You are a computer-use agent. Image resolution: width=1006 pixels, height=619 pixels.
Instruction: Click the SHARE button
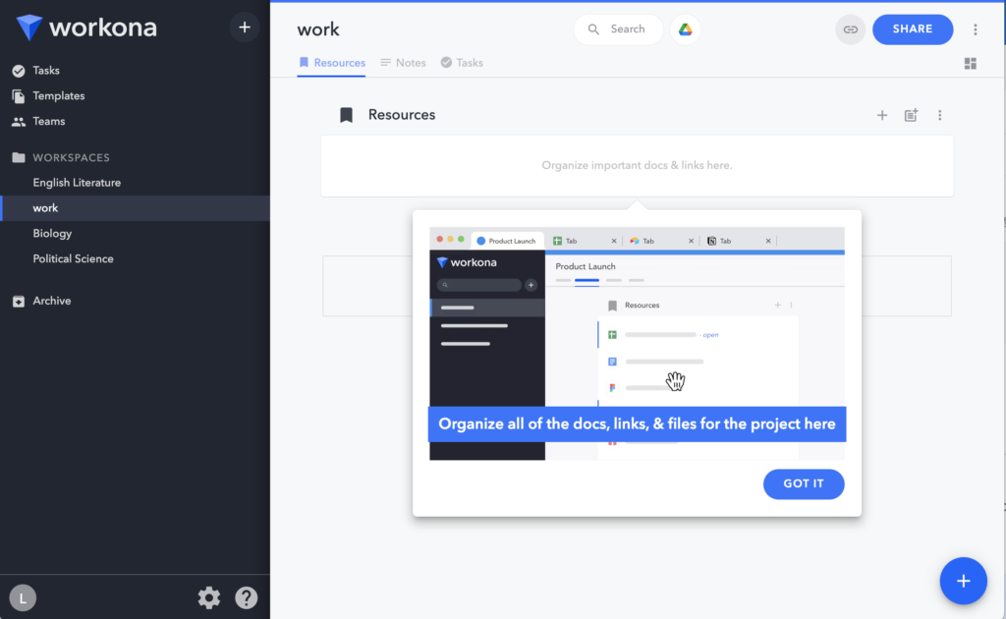click(x=913, y=29)
